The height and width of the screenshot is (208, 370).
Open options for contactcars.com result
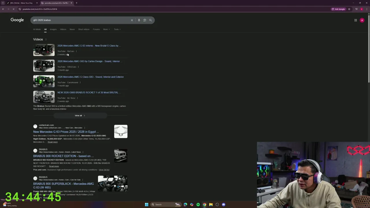84,128
